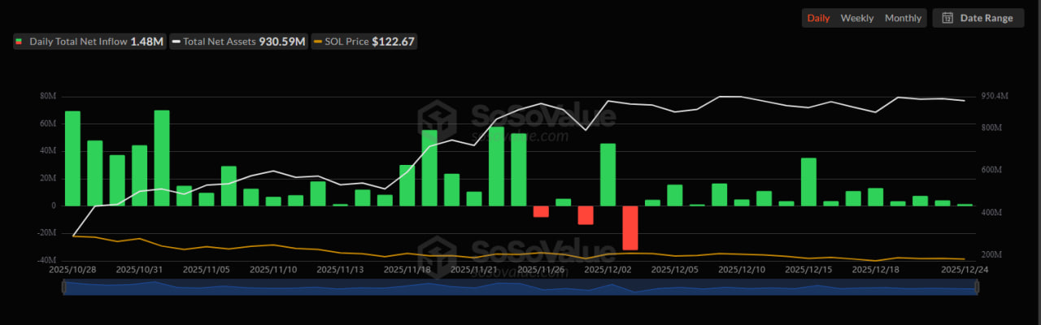The height and width of the screenshot is (325, 1041).
Task: Click the largest red outflow bar near 2025/12/02
Action: click(x=630, y=227)
